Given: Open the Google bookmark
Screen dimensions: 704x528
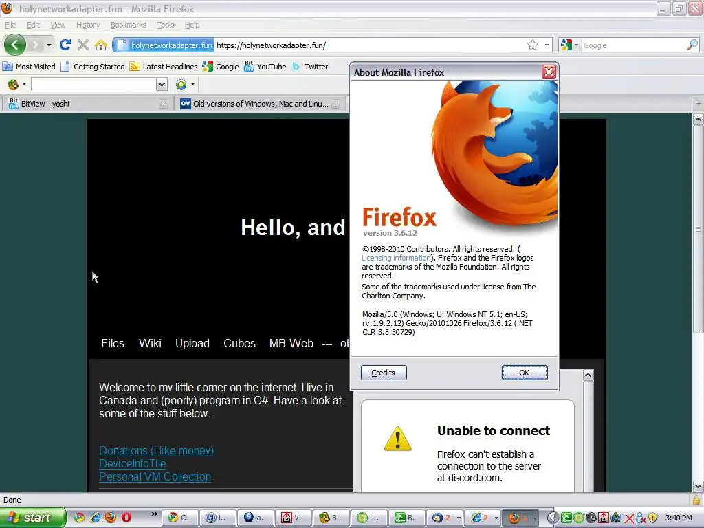Looking at the screenshot, I should coord(221,67).
